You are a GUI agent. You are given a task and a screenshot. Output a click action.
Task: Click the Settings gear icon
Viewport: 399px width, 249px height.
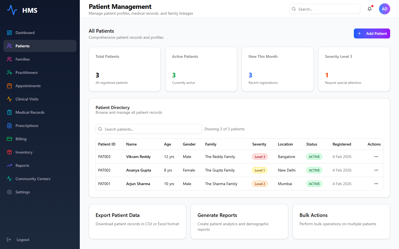(x=9, y=192)
